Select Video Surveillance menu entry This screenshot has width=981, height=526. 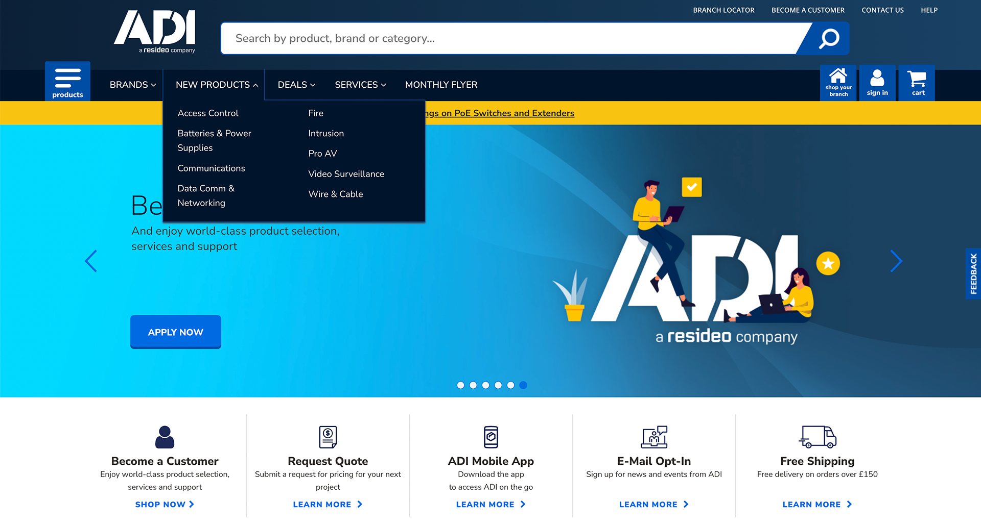(x=346, y=174)
